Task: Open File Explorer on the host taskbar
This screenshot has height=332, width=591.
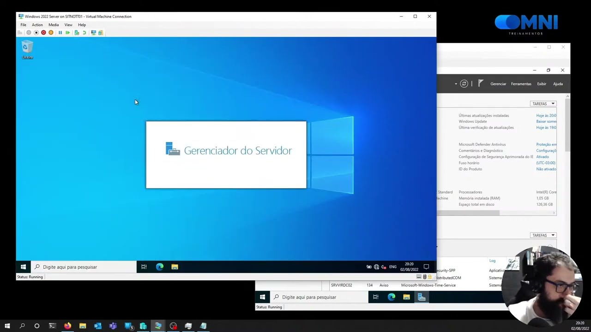Action: 83,326
